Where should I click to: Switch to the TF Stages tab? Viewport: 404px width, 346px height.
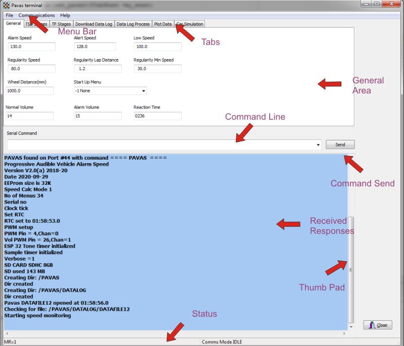coord(61,24)
